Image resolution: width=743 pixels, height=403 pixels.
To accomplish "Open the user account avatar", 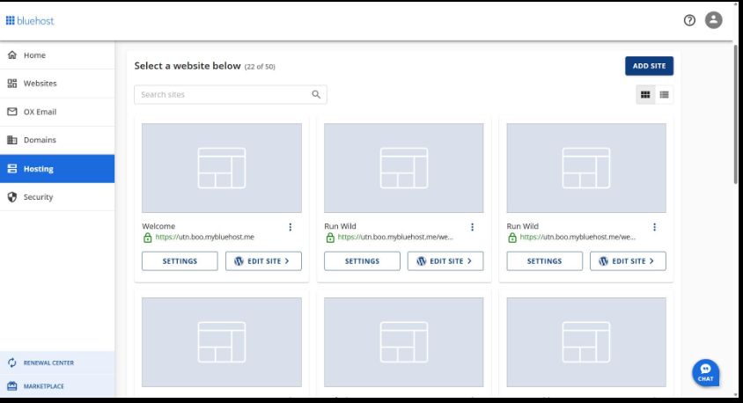I will click(714, 20).
